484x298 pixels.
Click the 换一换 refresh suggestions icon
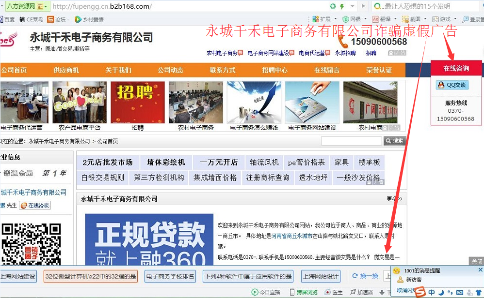pyautogui.click(x=355, y=276)
